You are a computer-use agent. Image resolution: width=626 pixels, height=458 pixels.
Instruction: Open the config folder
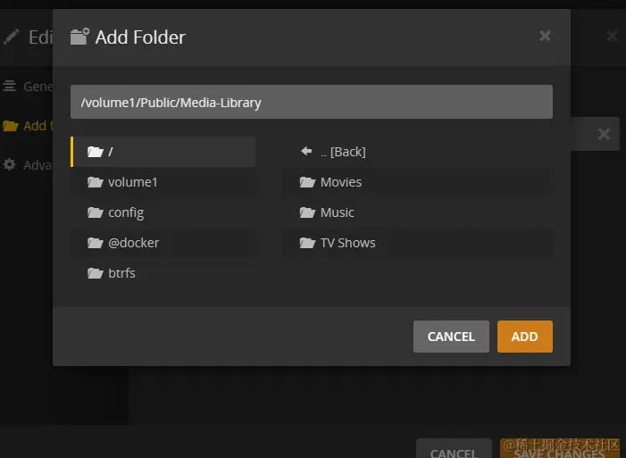(163, 212)
